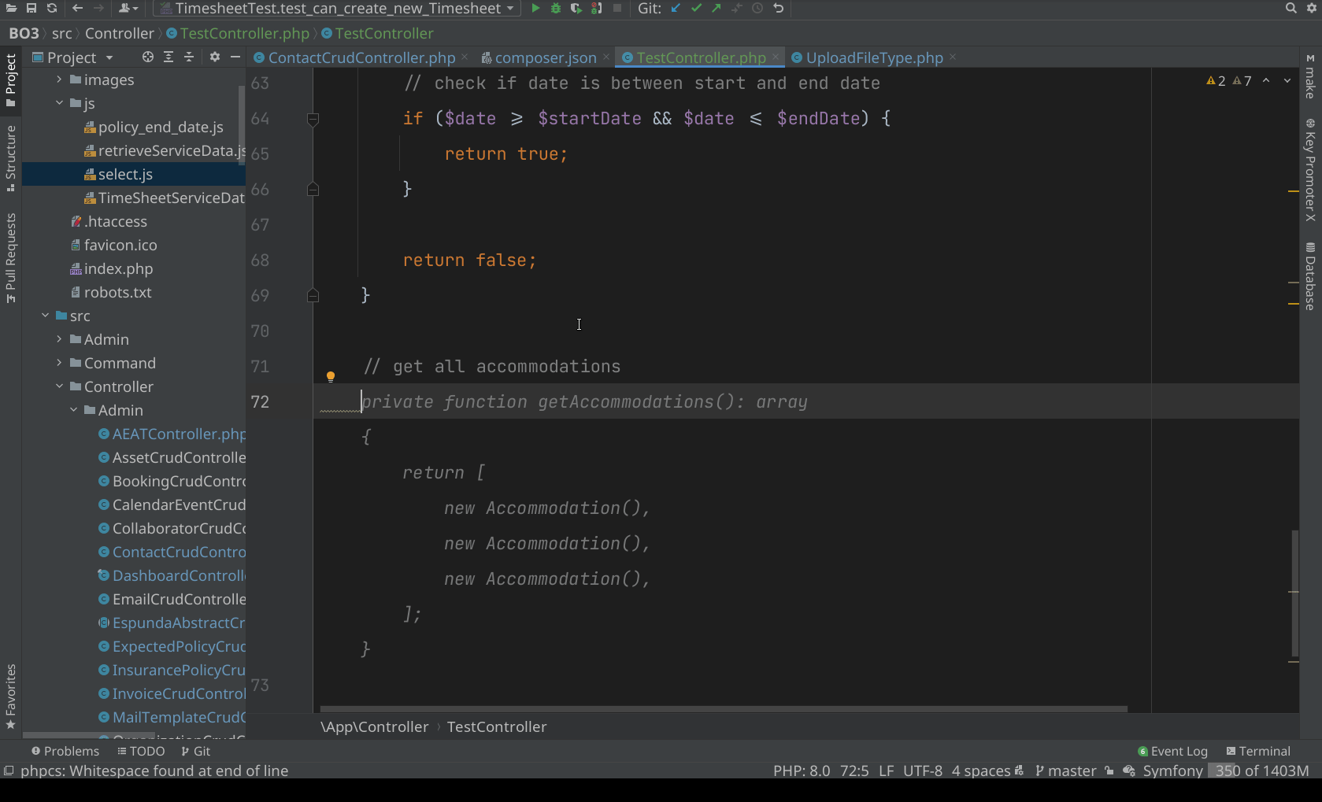Image resolution: width=1322 pixels, height=802 pixels.
Task: Click the TestController breadcrumb above the editor
Action: tap(383, 33)
